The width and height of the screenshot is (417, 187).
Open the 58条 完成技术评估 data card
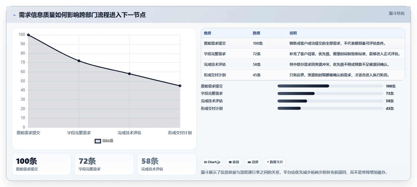click(167, 164)
